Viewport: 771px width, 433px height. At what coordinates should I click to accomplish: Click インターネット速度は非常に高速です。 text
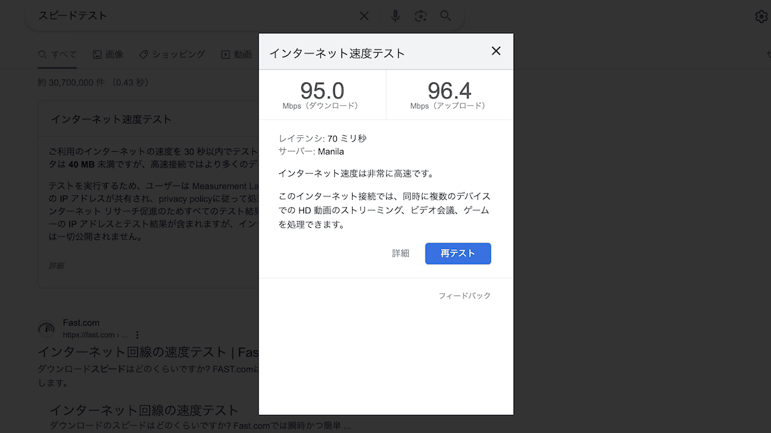click(357, 173)
